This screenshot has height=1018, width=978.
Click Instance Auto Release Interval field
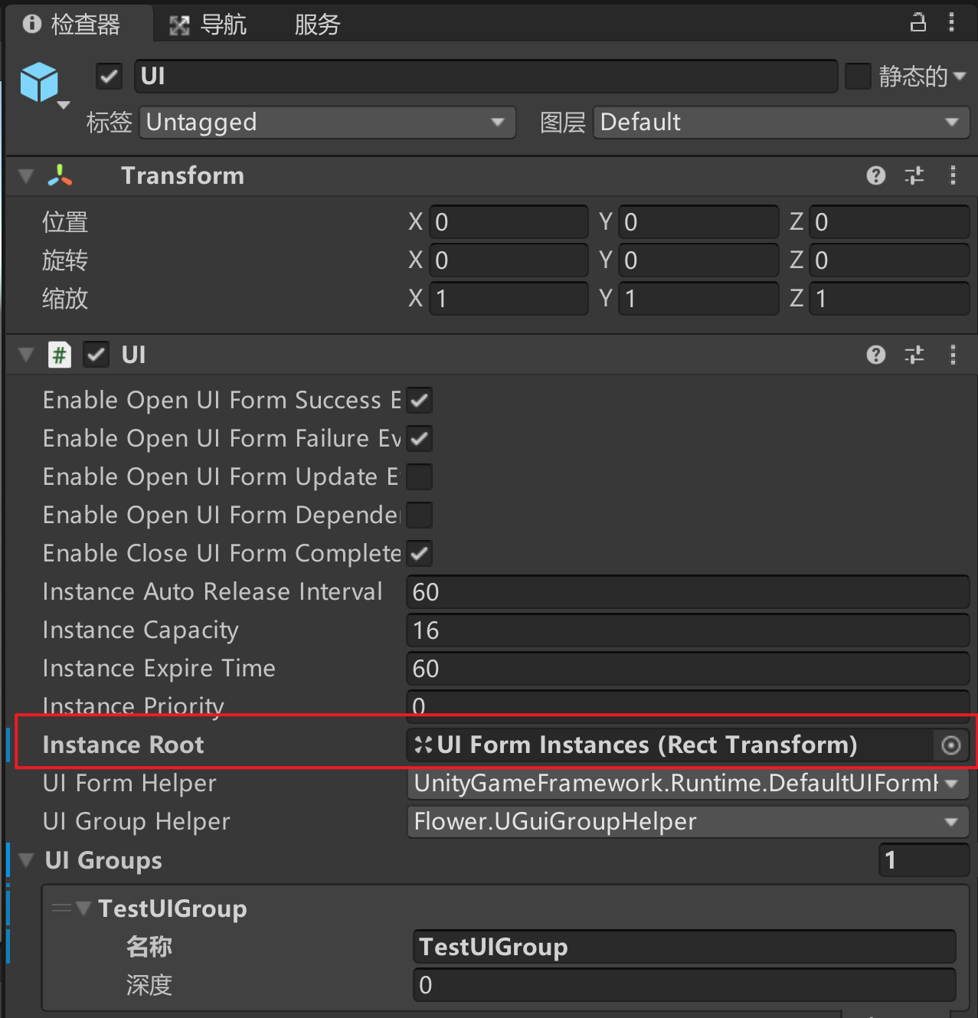pos(688,592)
